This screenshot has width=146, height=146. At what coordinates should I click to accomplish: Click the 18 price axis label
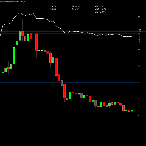click(x=139, y=66)
